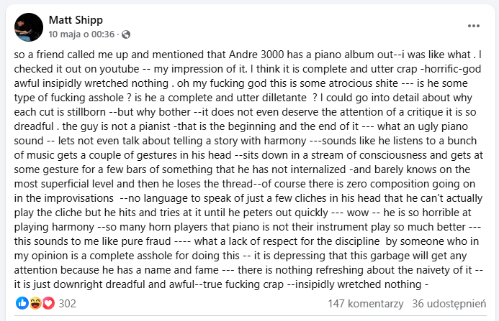Show who reacted via the 302 count
The image size is (499, 321).
pos(67,303)
